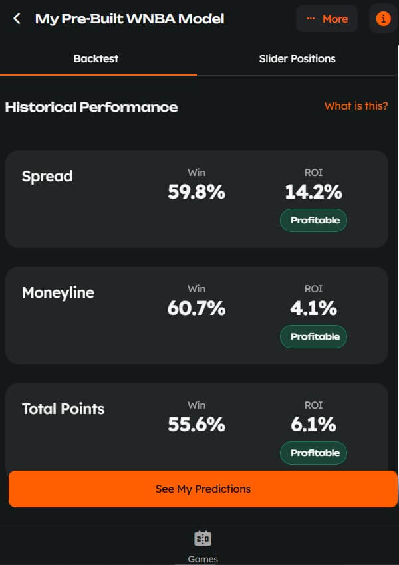Select the Spread performance card title
Image resolution: width=399 pixels, height=565 pixels.
click(x=47, y=177)
